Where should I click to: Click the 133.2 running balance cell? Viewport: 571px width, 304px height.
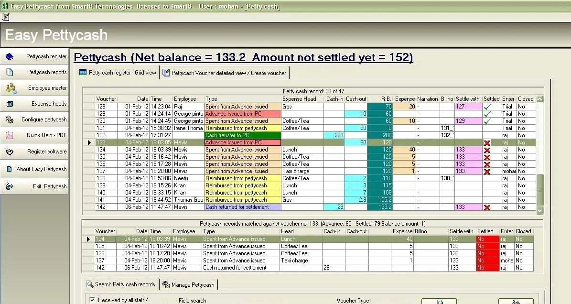coord(380,207)
